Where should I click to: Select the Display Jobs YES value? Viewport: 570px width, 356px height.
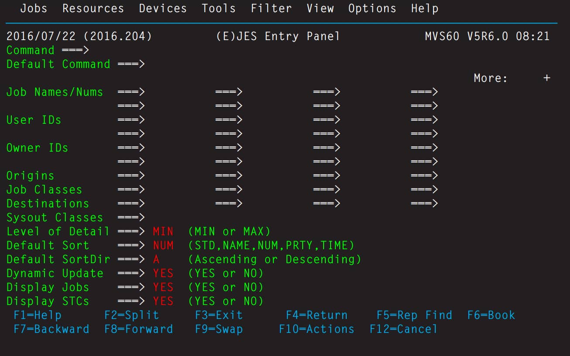tap(163, 287)
